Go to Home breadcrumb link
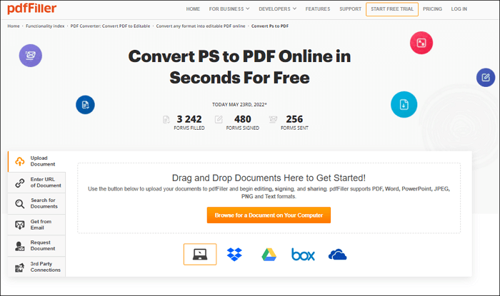 pyautogui.click(x=14, y=26)
